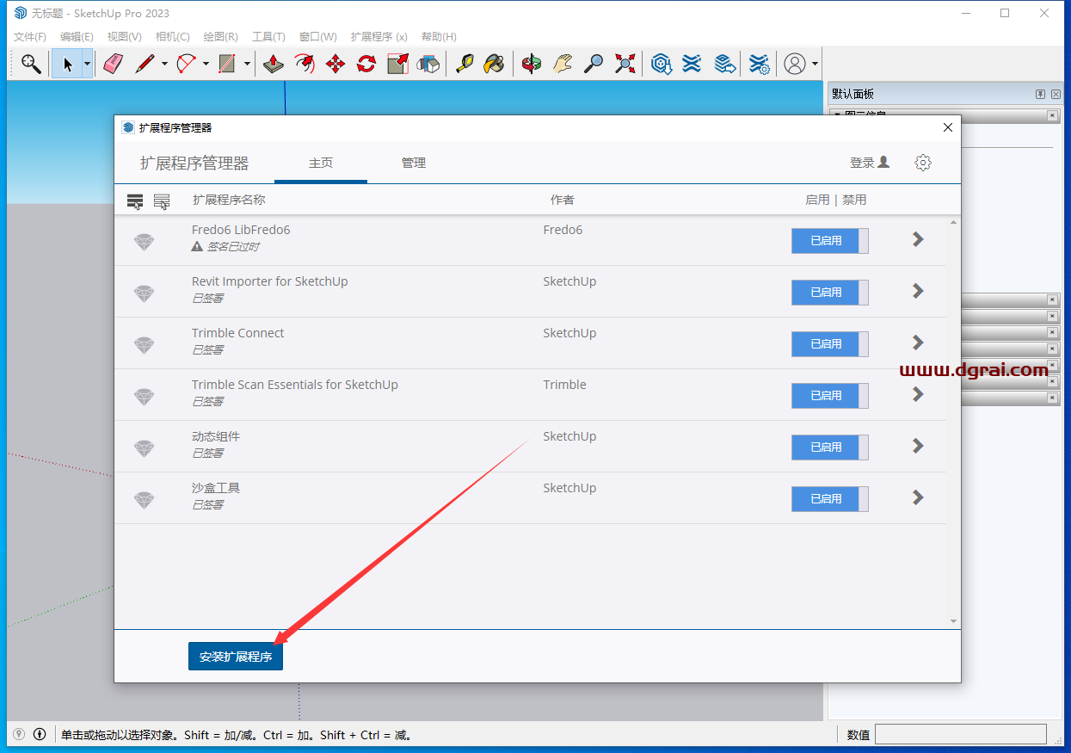Click first list-view icon beside 扩展程序名称
Viewport: 1071px width, 753px height.
(x=135, y=201)
